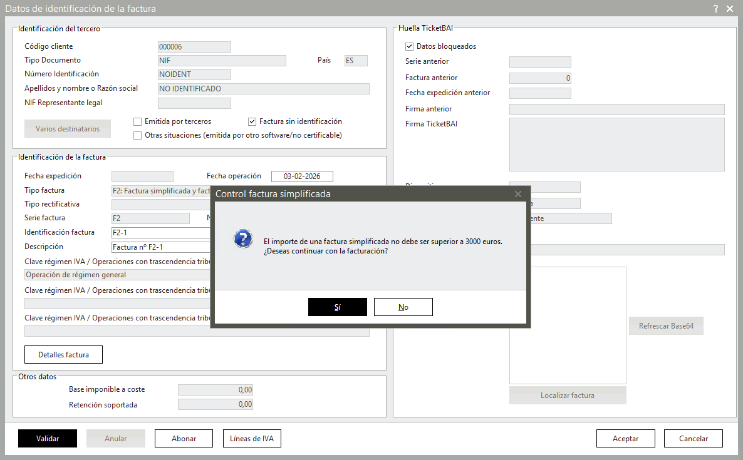Screen dimensions: 743x460
Task: Click the Identificación factura field
Action: tap(160, 233)
